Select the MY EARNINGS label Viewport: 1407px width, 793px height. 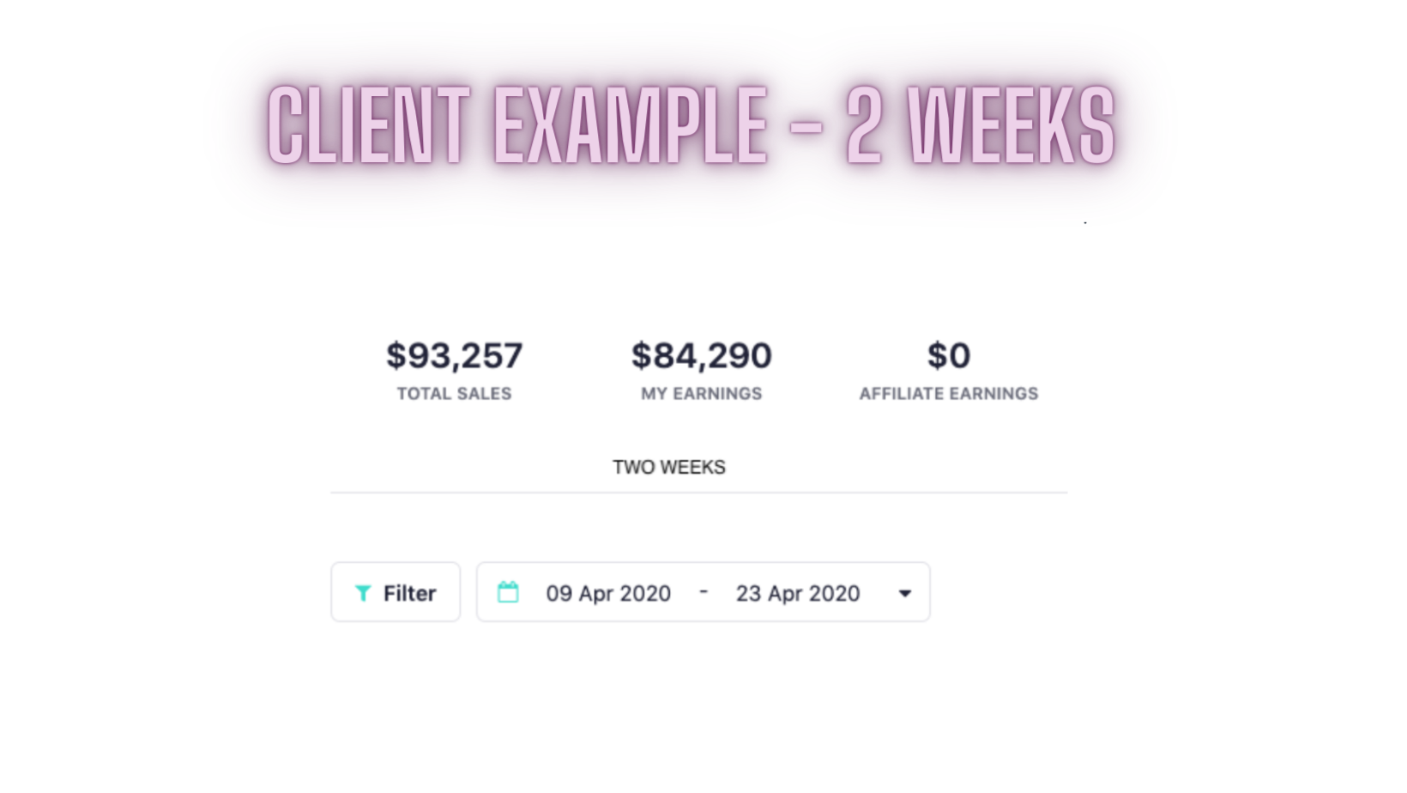point(702,394)
